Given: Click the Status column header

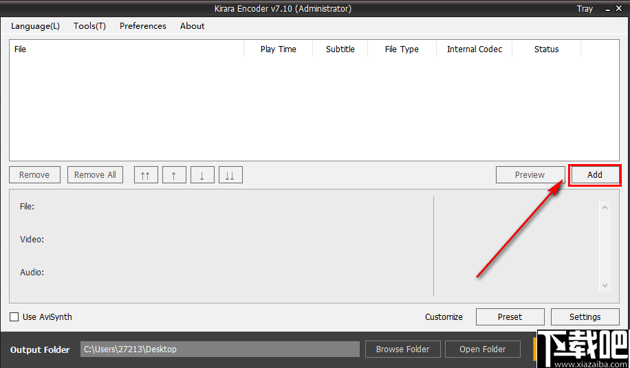Looking at the screenshot, I should pos(546,49).
